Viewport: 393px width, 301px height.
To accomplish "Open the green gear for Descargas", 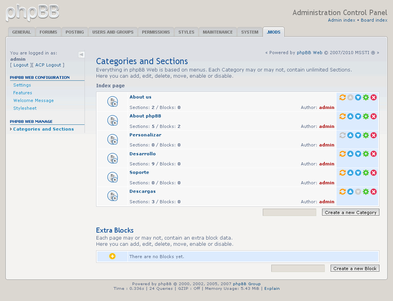I will pyautogui.click(x=366, y=192).
